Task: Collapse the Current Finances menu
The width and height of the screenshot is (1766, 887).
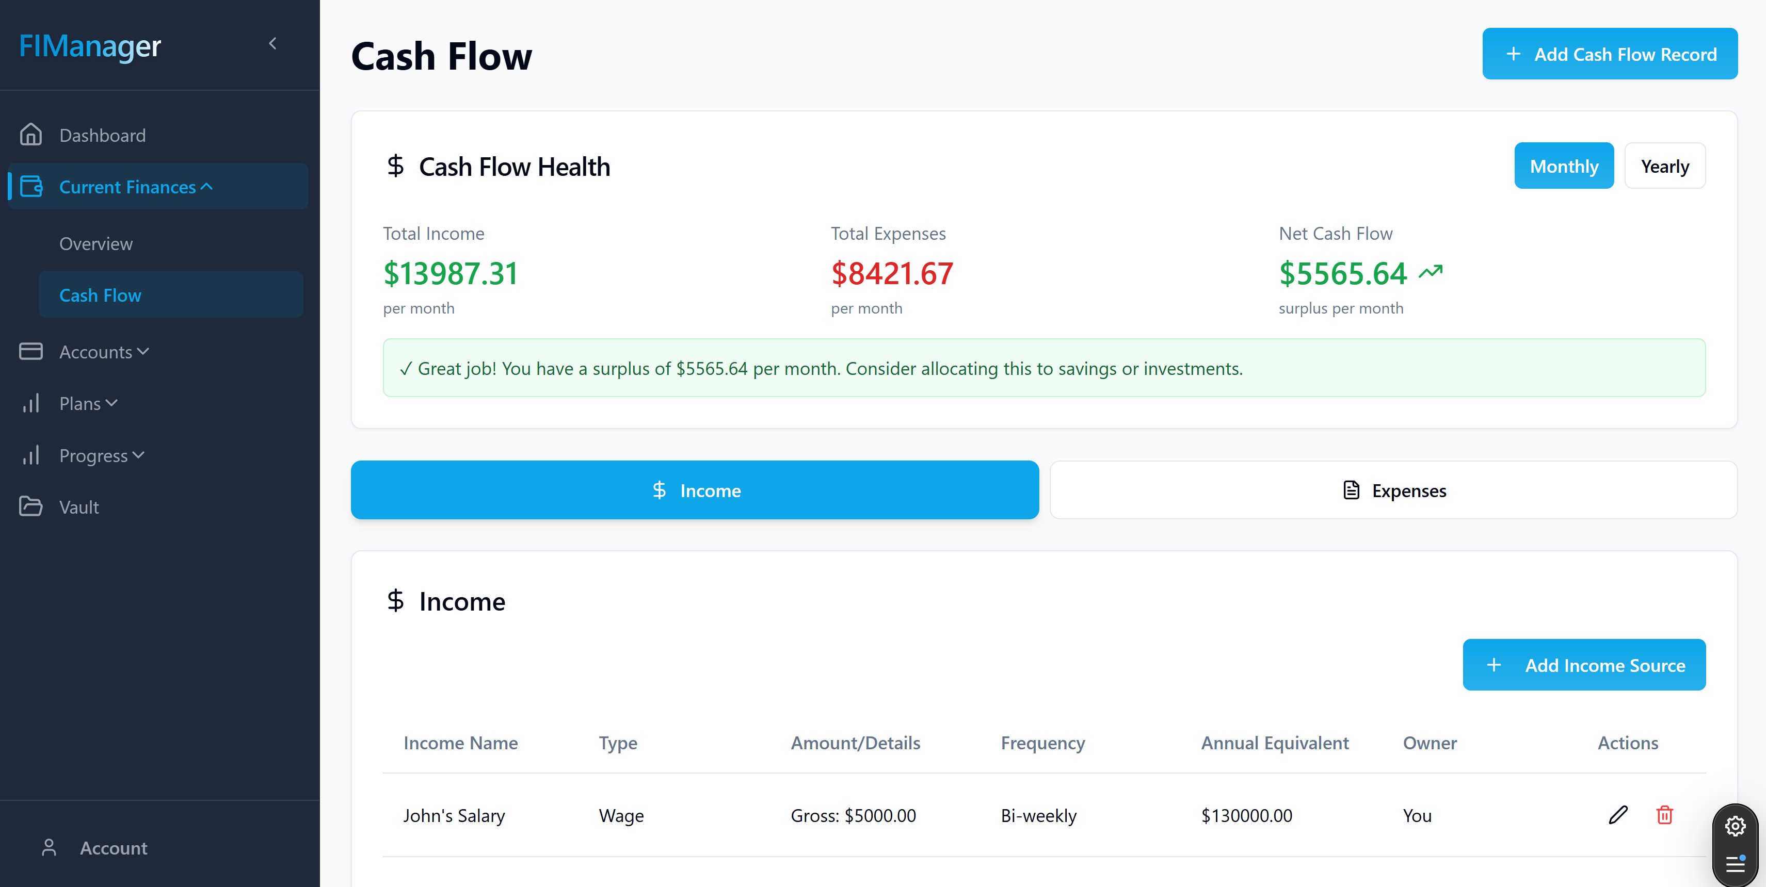Action: (x=158, y=186)
